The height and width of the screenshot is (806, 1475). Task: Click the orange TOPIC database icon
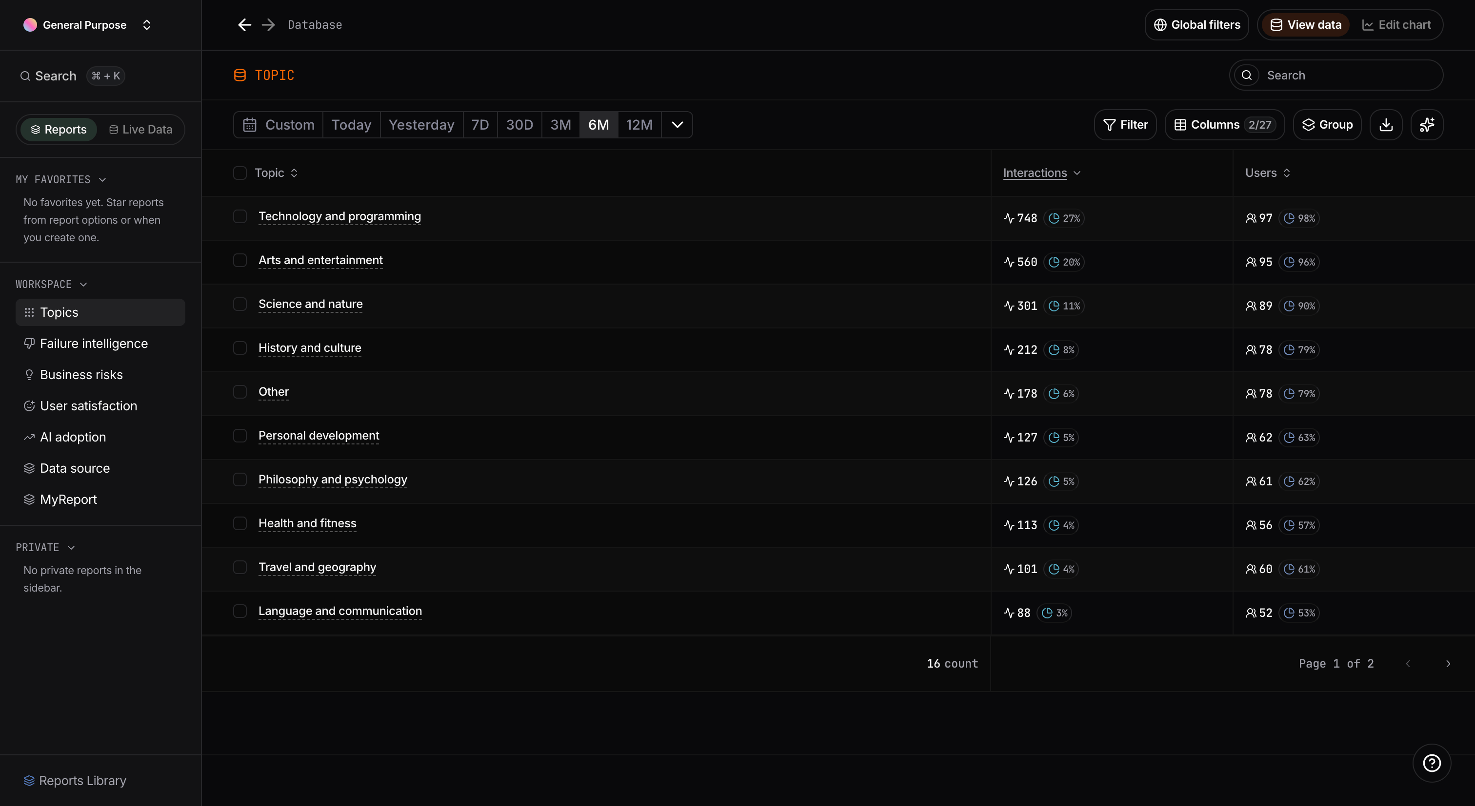(x=240, y=75)
